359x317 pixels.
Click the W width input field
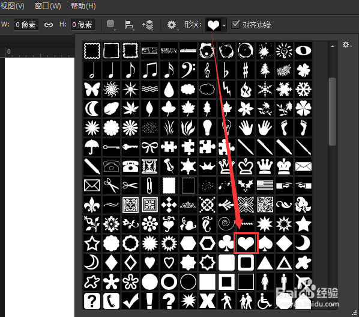pos(26,25)
